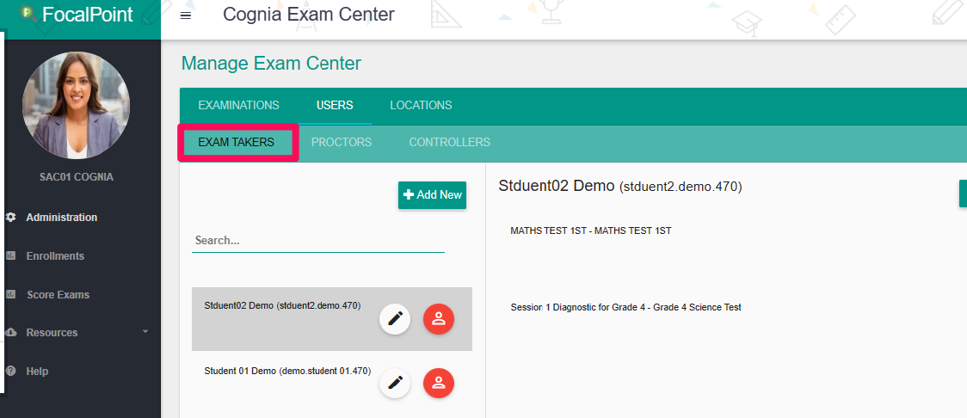Edit Stduent02 Demo with pencil icon
Viewport: 967px width, 418px height.
pyautogui.click(x=395, y=319)
